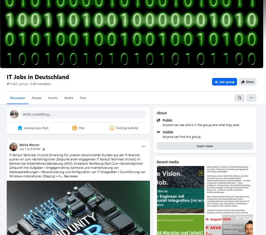The height and width of the screenshot is (235, 266).
Task: Click your profile avatar in the composer box
Action: [x=14, y=114]
